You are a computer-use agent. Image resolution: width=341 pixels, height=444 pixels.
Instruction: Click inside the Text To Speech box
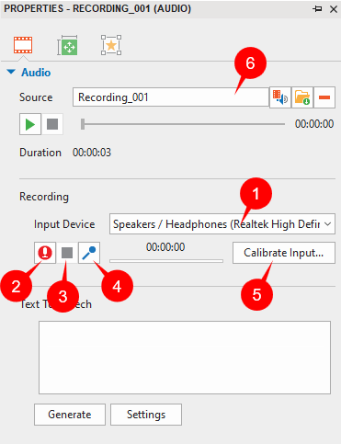tap(185, 358)
